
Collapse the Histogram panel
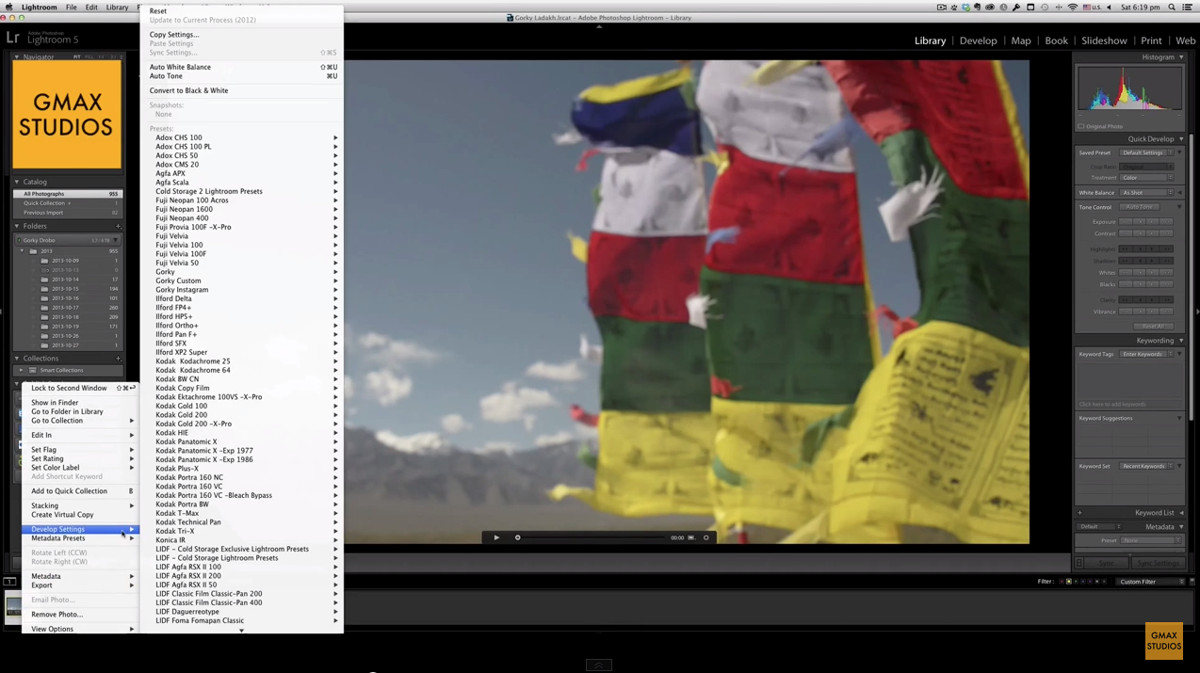pos(1181,57)
